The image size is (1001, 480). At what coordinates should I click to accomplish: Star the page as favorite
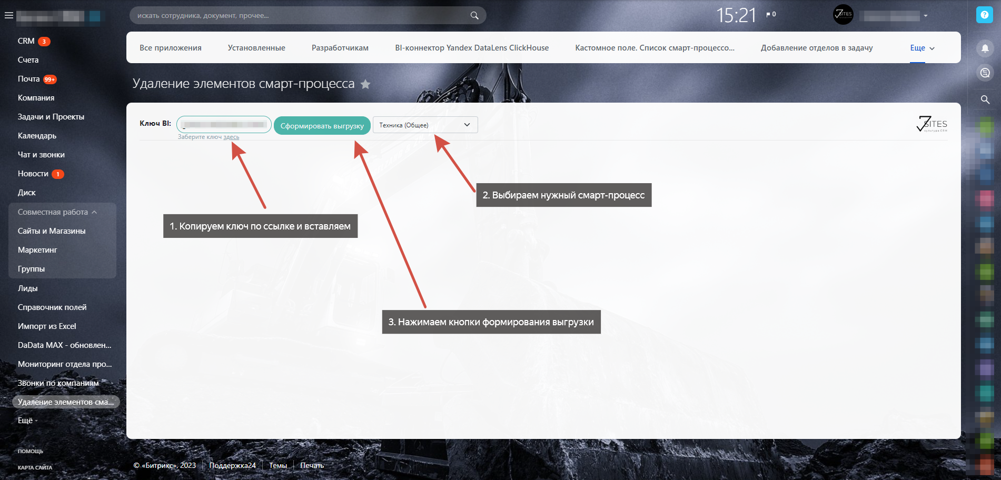point(365,84)
